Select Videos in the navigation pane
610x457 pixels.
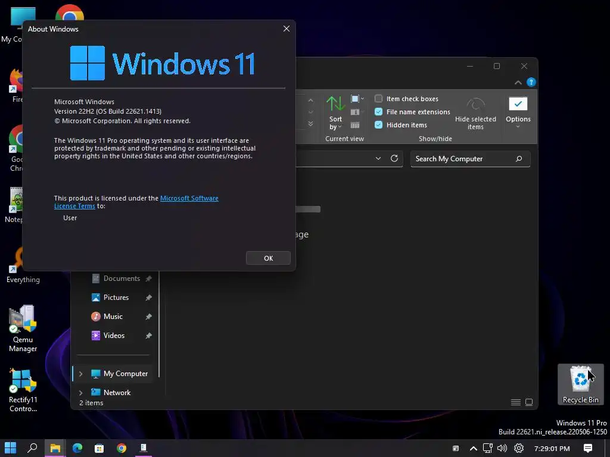(x=114, y=336)
